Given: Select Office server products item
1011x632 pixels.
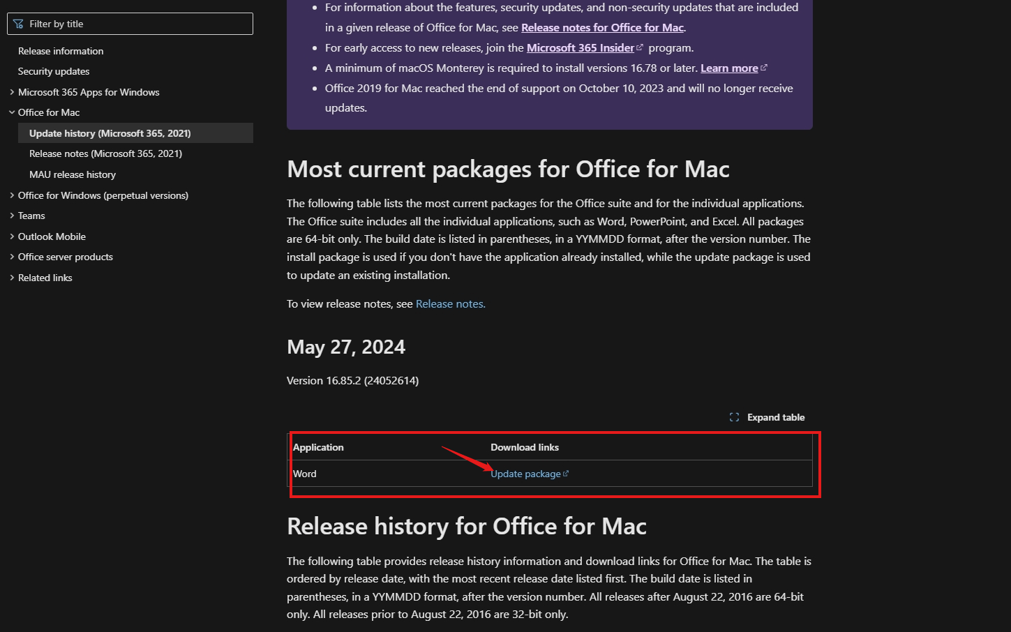Looking at the screenshot, I should coord(66,257).
